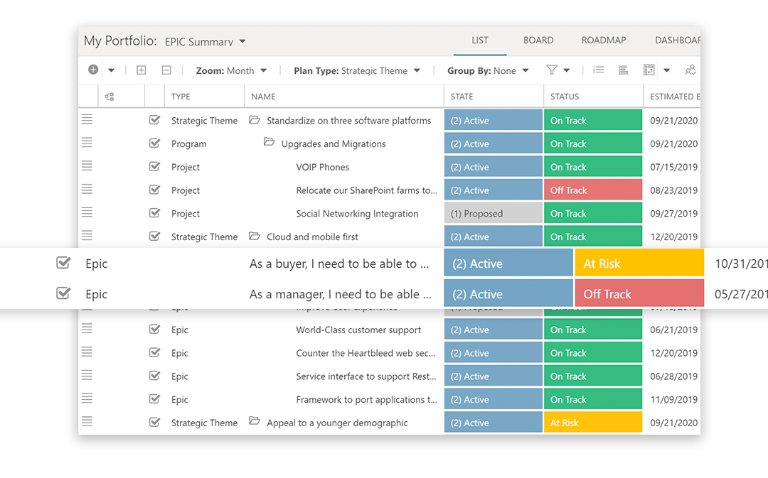The height and width of the screenshot is (478, 768).
Task: Open the Social Networking Integration project
Action: [357, 214]
